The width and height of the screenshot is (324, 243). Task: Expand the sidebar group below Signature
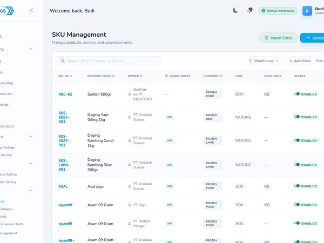click(31, 137)
